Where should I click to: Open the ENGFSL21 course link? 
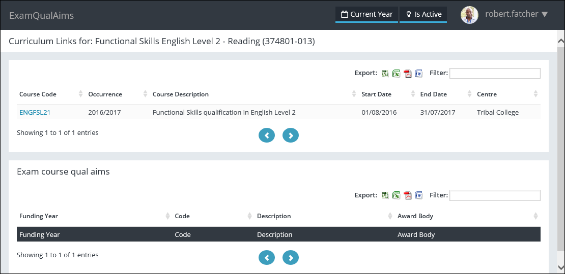[x=35, y=113]
